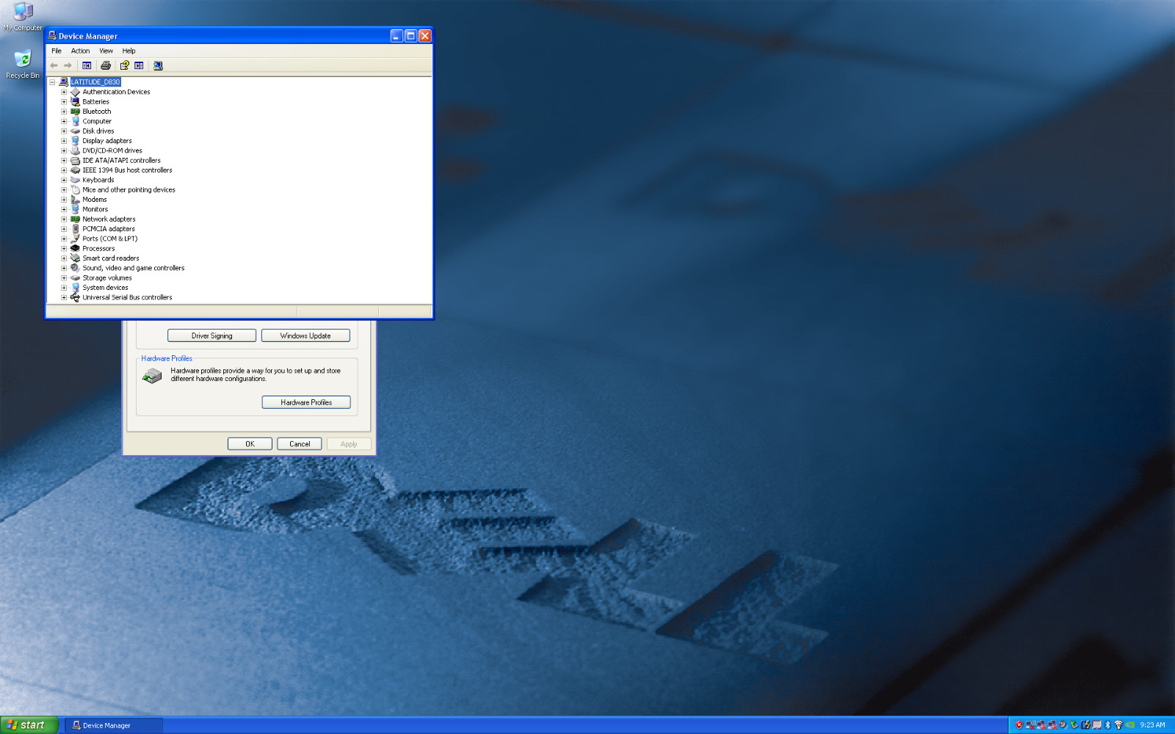
Task: Click the Batteries category icon
Action: pos(75,101)
